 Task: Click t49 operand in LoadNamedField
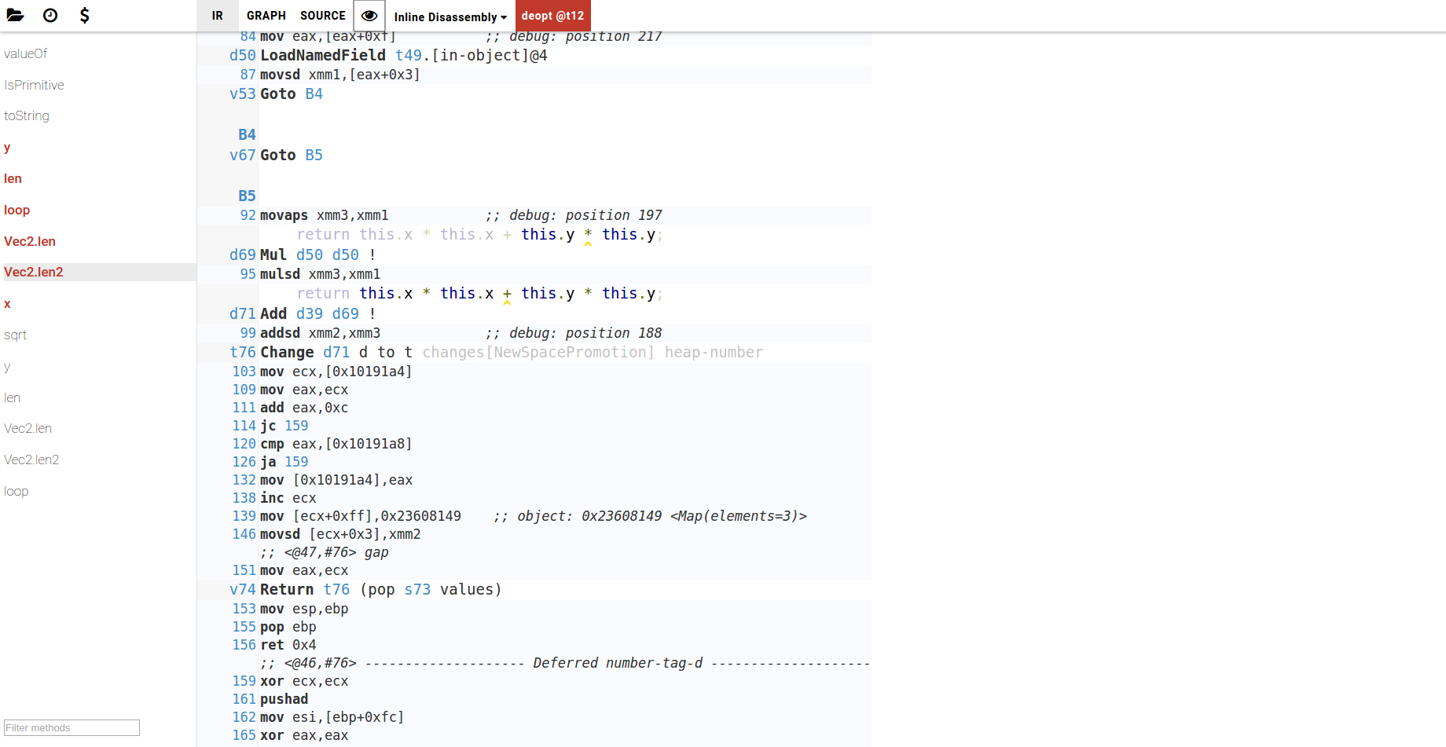coord(408,55)
